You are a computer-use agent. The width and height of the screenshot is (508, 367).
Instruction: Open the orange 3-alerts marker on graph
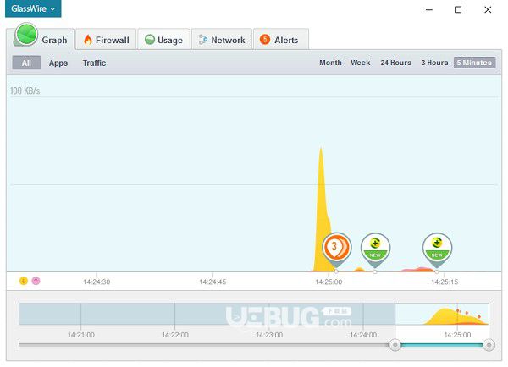(337, 249)
